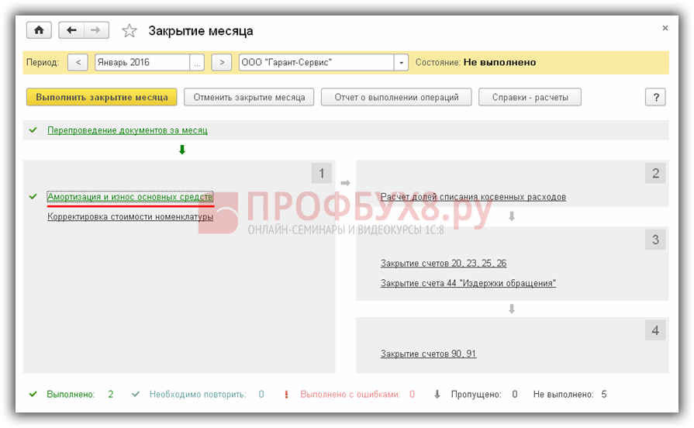Click the Home icon button
Screen dimensions: 694x428
click(x=39, y=30)
